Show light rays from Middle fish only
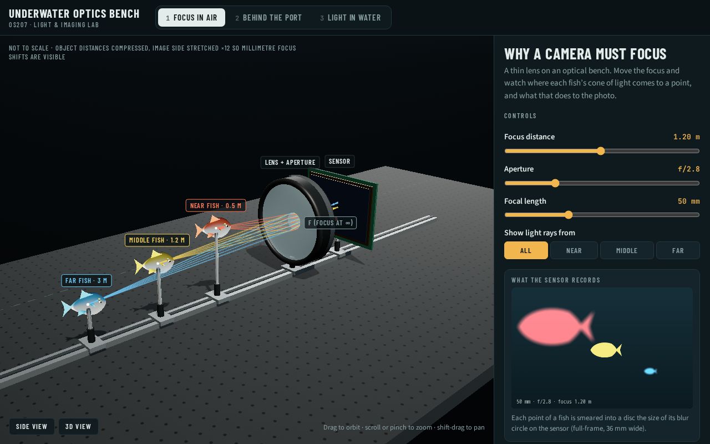The height and width of the screenshot is (444, 710). (x=627, y=250)
